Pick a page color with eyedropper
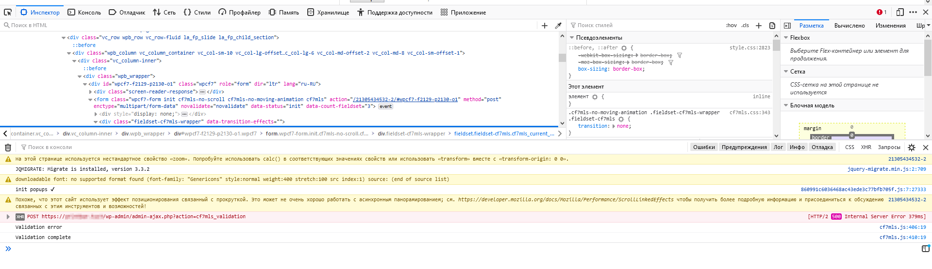 (558, 26)
